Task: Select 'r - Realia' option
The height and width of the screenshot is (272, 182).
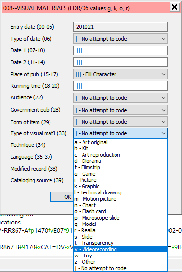Action: (120, 230)
